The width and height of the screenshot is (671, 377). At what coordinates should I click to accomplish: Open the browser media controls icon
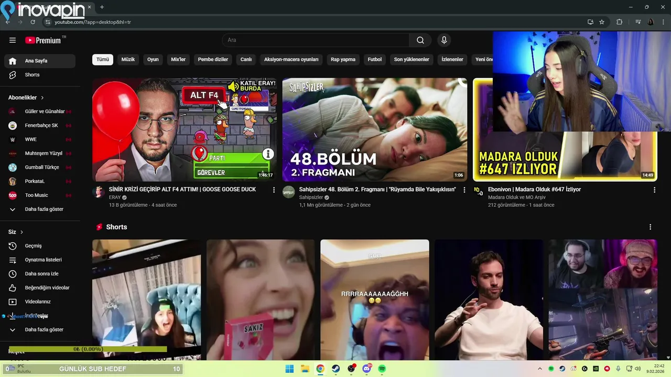coord(638,22)
